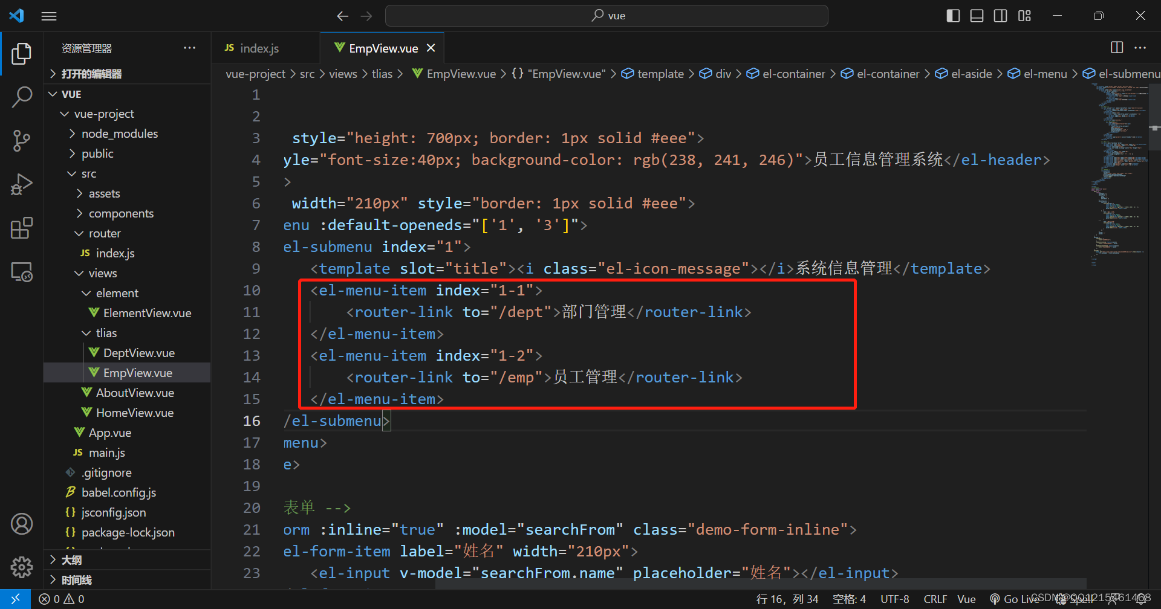Click cursor position 行 16, 列 34
Viewport: 1161px width, 609px height.
point(787,599)
